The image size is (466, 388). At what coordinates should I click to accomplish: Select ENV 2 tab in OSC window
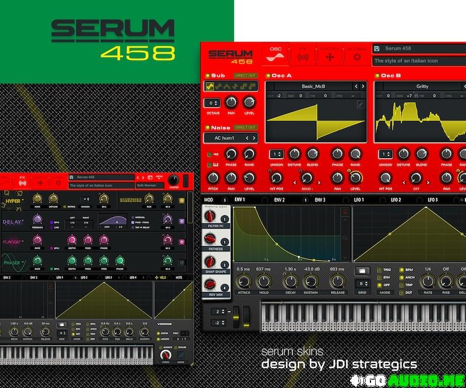[x=280, y=200]
